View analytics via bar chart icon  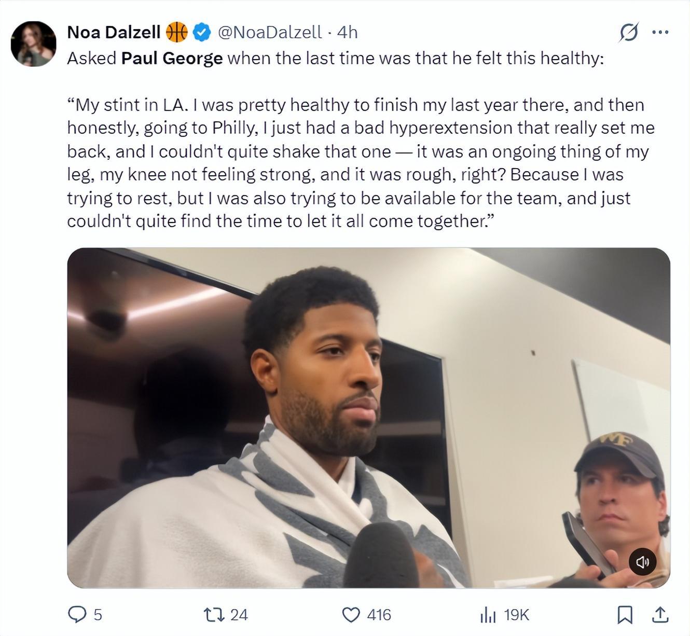click(x=488, y=615)
